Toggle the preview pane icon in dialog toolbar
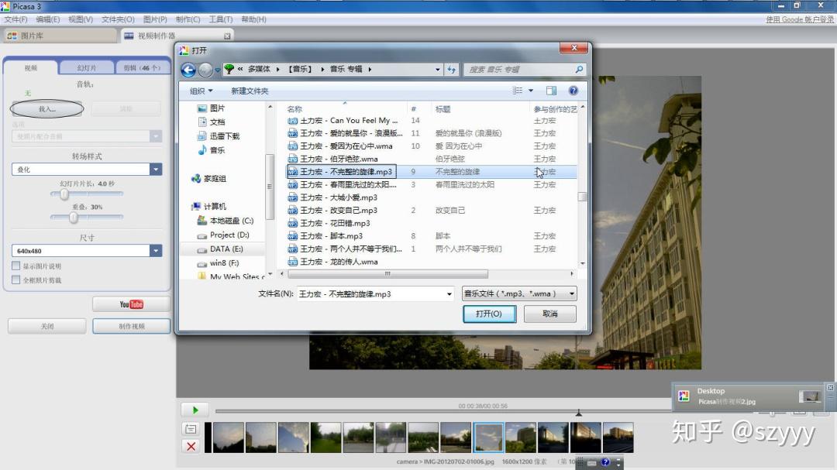837x470 pixels. pos(551,91)
